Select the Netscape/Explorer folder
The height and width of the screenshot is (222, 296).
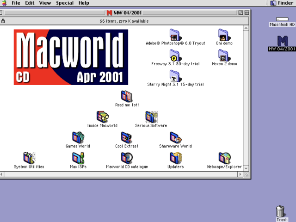click(x=224, y=158)
